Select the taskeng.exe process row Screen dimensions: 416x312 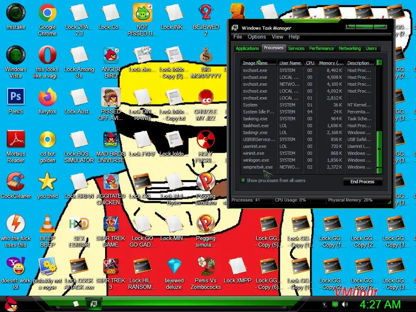click(308, 119)
